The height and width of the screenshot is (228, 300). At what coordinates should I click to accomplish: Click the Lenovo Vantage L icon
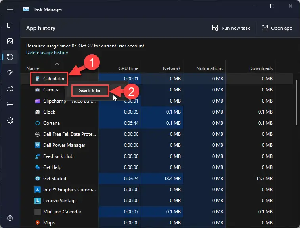38,201
